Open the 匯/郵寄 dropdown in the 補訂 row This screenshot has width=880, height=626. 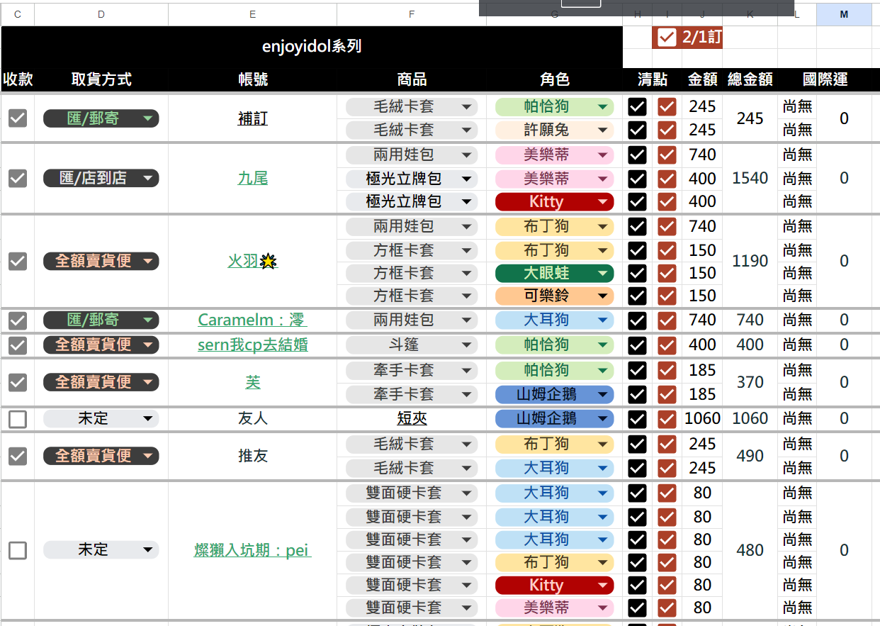tap(101, 118)
